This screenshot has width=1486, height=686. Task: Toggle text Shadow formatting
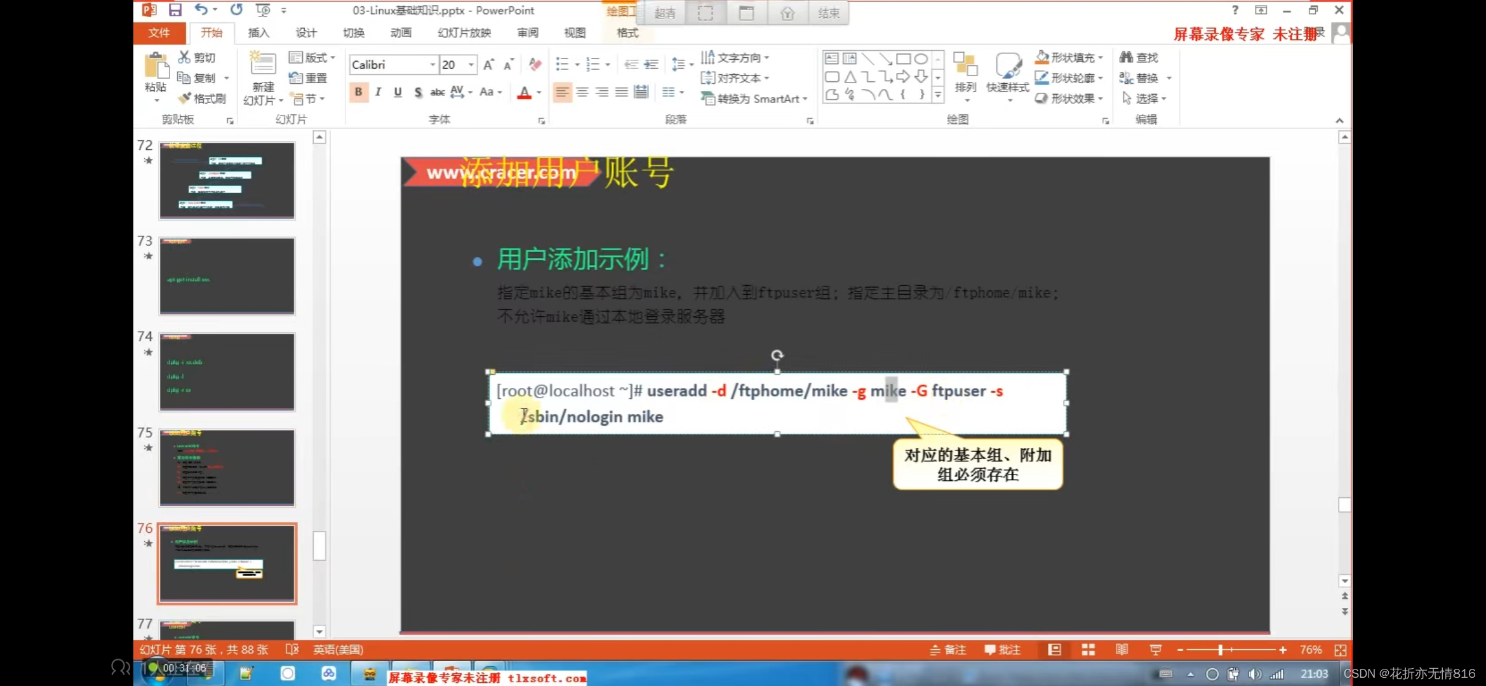418,92
